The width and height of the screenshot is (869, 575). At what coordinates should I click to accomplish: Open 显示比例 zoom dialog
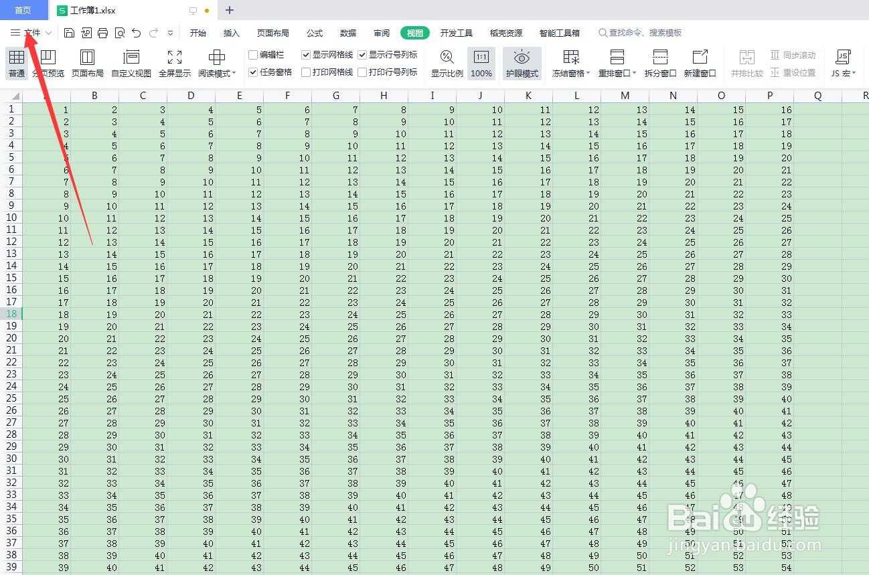(x=447, y=64)
